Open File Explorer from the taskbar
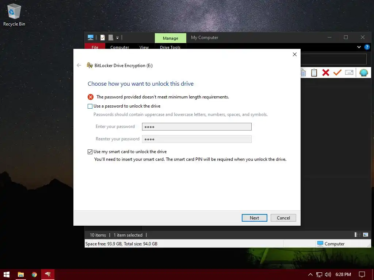Image resolution: width=374 pixels, height=280 pixels. [21, 275]
